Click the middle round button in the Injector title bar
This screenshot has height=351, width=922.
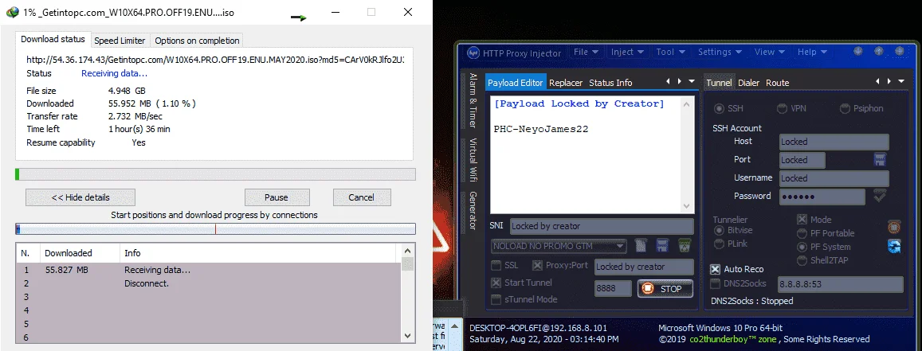tap(878, 52)
